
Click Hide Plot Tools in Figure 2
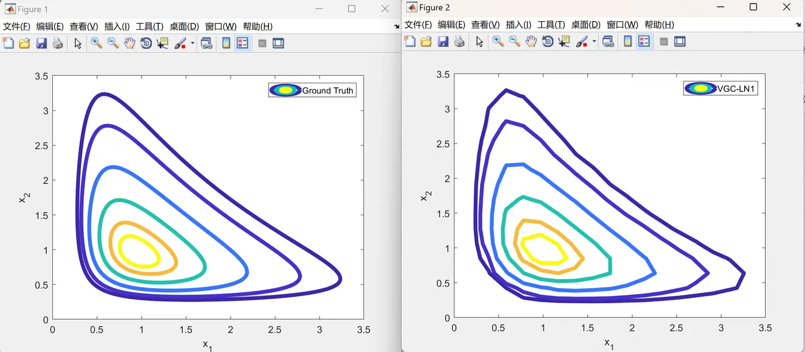tap(664, 41)
